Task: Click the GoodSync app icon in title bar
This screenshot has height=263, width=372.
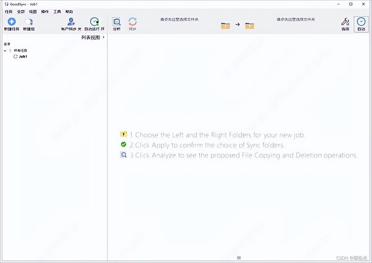Action: point(7,4)
